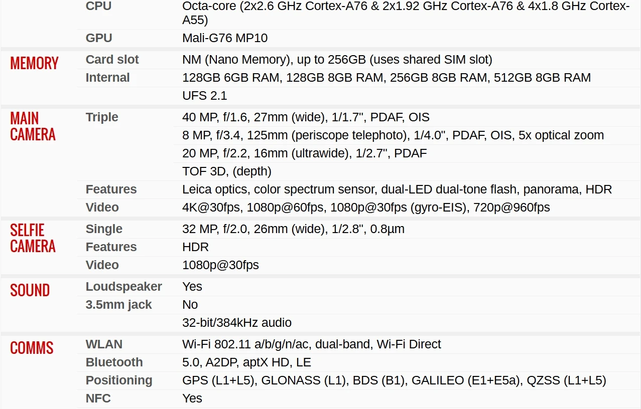Open Features link under Selfie Camera

pos(111,247)
